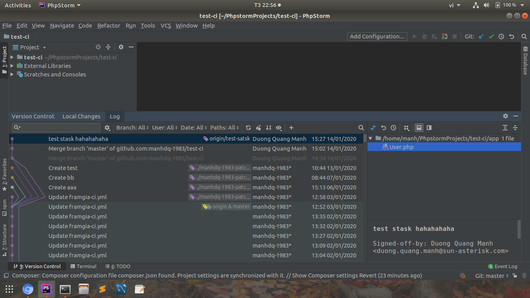Toggle the diff preview pane button

click(x=429, y=128)
